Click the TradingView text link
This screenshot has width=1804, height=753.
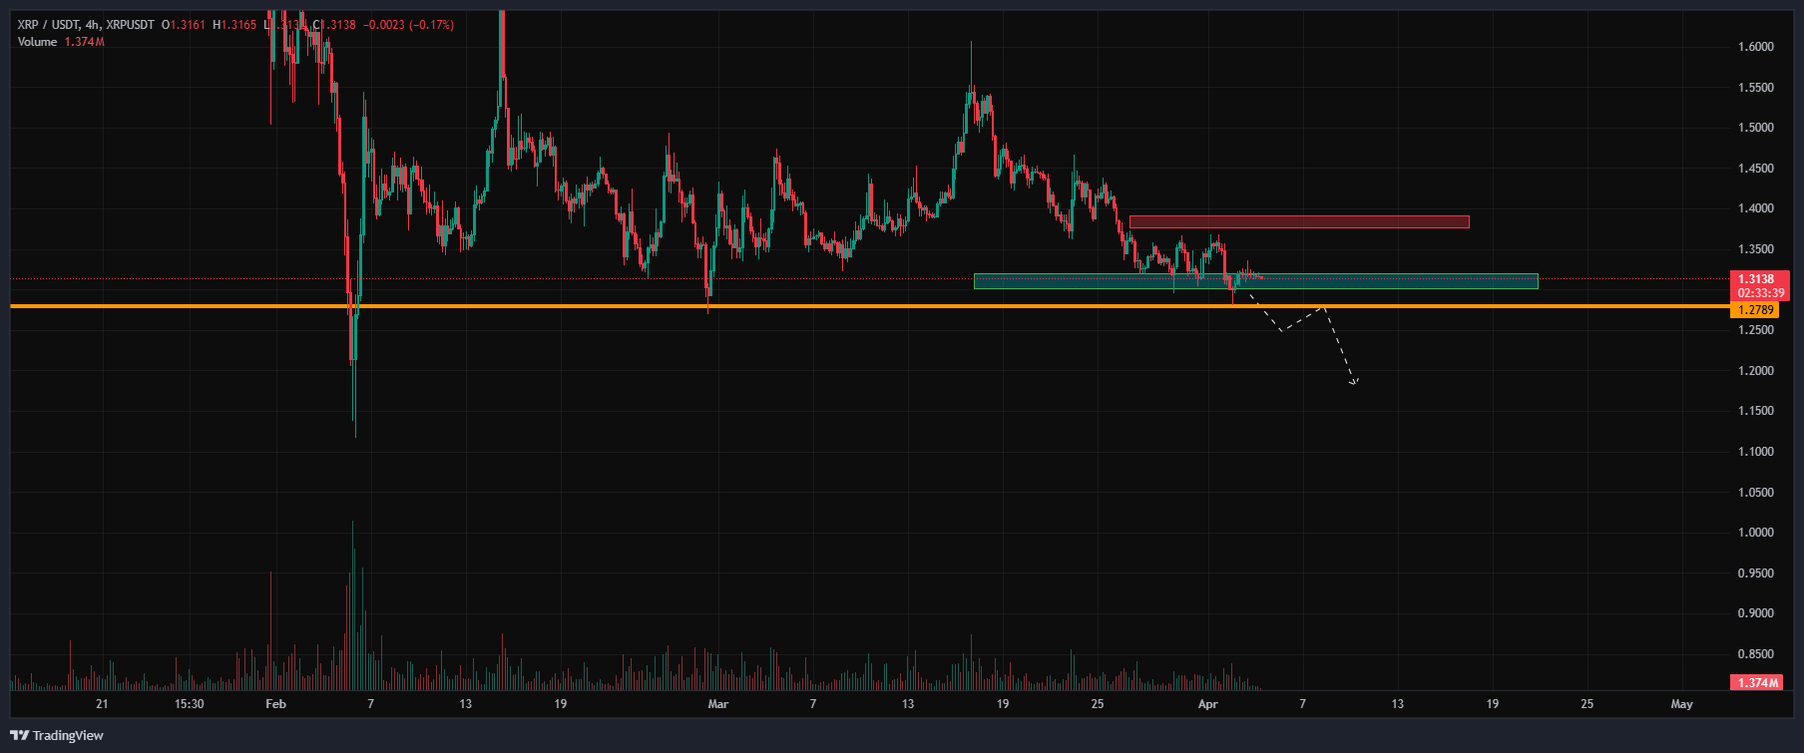tap(68, 736)
